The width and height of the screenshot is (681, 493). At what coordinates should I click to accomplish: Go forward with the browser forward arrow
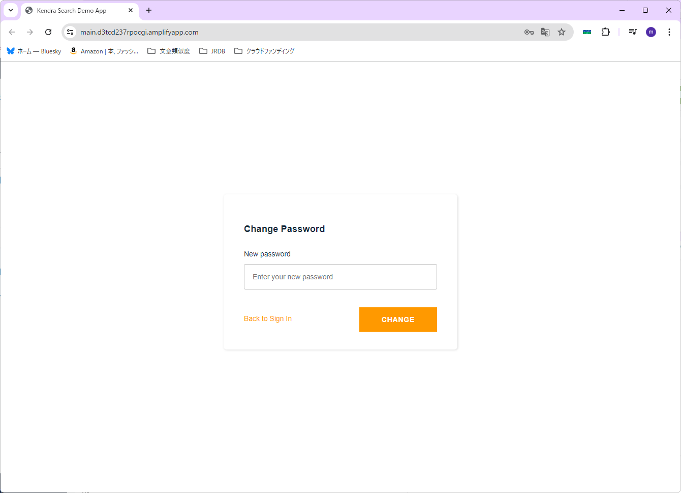30,32
